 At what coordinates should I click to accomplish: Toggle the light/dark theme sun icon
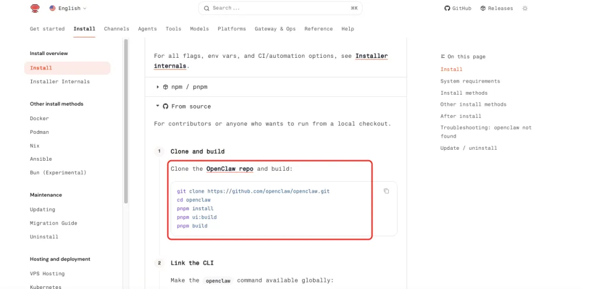pos(525,8)
